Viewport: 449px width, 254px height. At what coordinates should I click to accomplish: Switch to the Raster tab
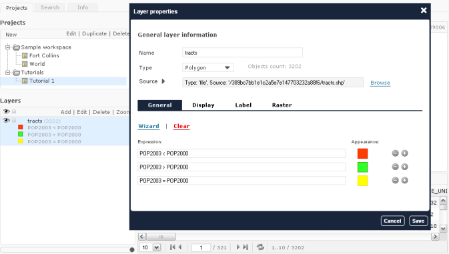pyautogui.click(x=282, y=105)
